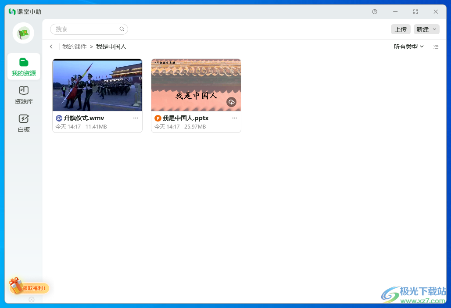Viewport: 451px width, 308px height.
Task: Open more options for 我是中国人.pptx
Action: (234, 118)
